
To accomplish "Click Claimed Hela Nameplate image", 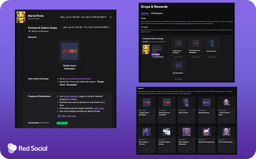I will 206,103.
